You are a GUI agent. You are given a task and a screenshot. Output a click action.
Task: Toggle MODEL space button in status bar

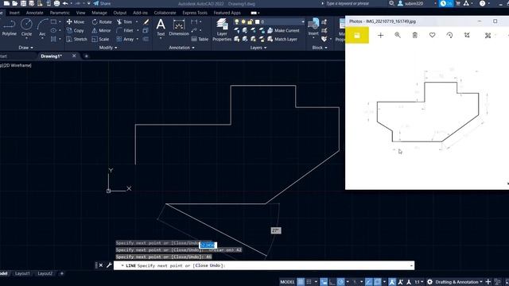[287, 282]
